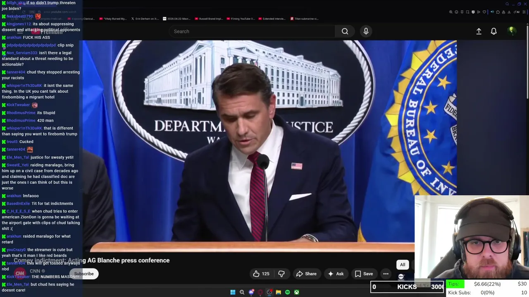Viewport: 529px width, 297px height.
Task: Click chat username trout5
Action: [x=12, y=142]
